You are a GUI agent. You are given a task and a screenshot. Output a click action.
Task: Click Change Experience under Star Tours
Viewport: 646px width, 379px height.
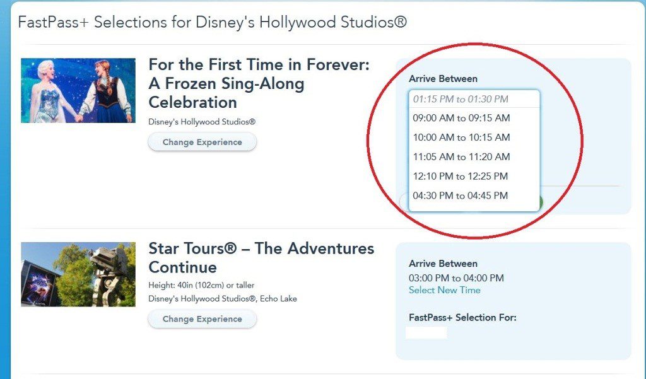(202, 319)
